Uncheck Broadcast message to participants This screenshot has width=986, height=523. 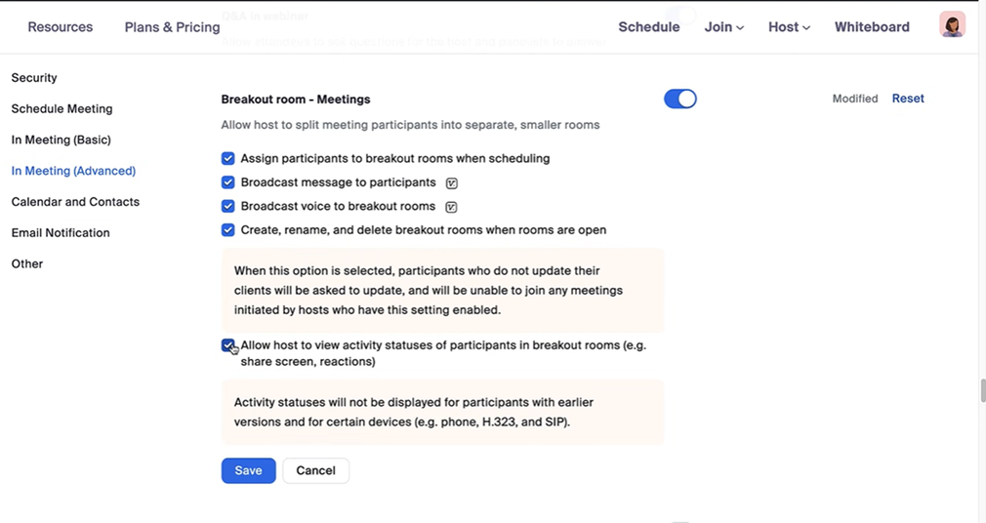point(228,182)
